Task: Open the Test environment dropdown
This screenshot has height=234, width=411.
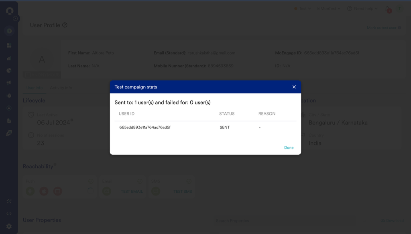Action: pos(303,8)
